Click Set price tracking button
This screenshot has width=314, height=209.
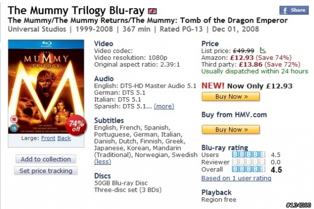(x=46, y=171)
